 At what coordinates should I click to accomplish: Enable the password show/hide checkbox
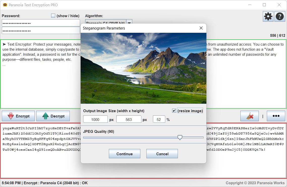[53, 16]
